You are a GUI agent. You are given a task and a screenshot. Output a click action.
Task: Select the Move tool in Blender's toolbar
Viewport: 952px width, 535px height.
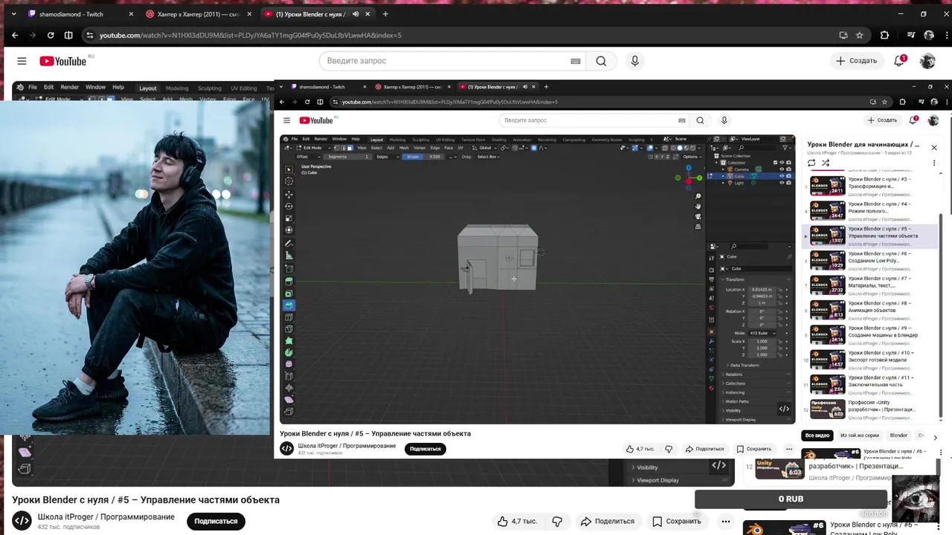click(x=289, y=195)
